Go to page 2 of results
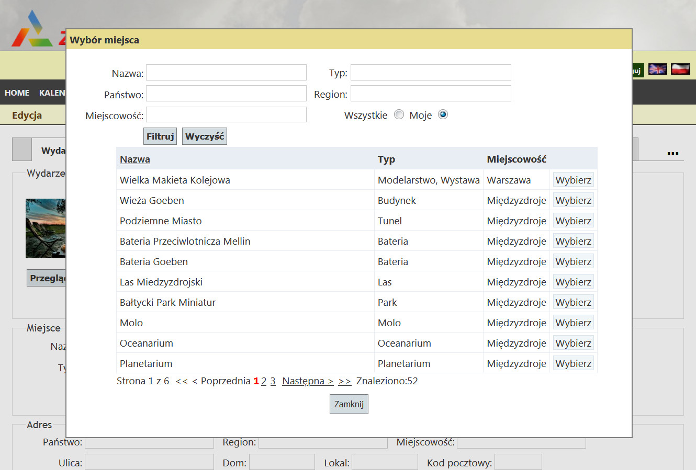The width and height of the screenshot is (696, 470). click(264, 381)
